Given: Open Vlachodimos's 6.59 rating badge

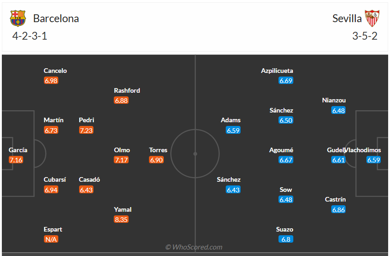Looking at the screenshot, I should [x=373, y=160].
